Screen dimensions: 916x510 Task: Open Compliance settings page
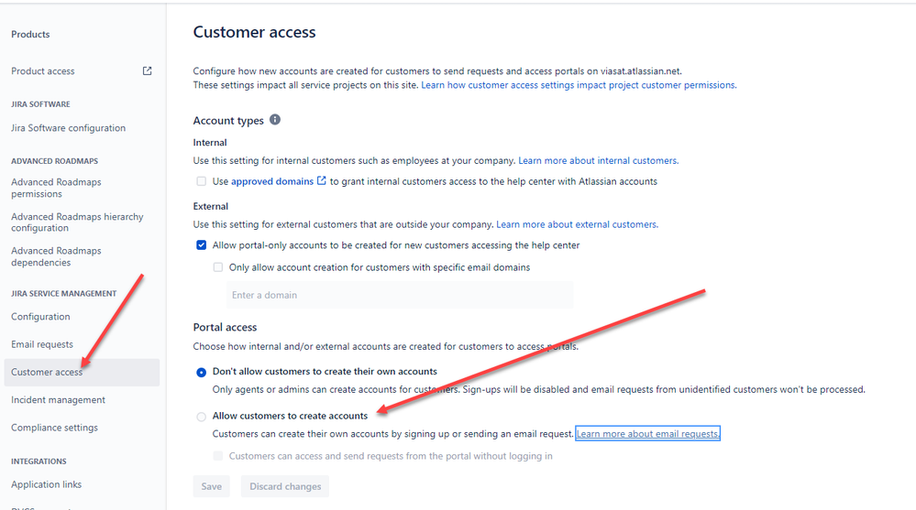(x=54, y=428)
